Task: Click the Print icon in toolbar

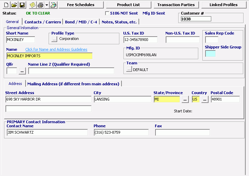Action: (40, 5)
